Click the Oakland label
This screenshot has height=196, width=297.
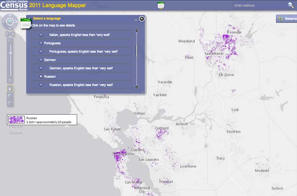click(138, 150)
